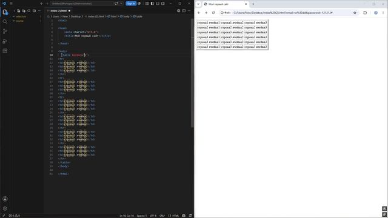The image size is (388, 218).
Task: Click the Chrome reload button
Action: click(x=213, y=13)
